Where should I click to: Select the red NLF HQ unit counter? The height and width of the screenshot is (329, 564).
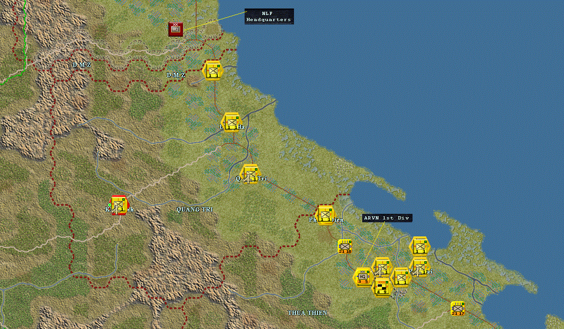(x=175, y=29)
